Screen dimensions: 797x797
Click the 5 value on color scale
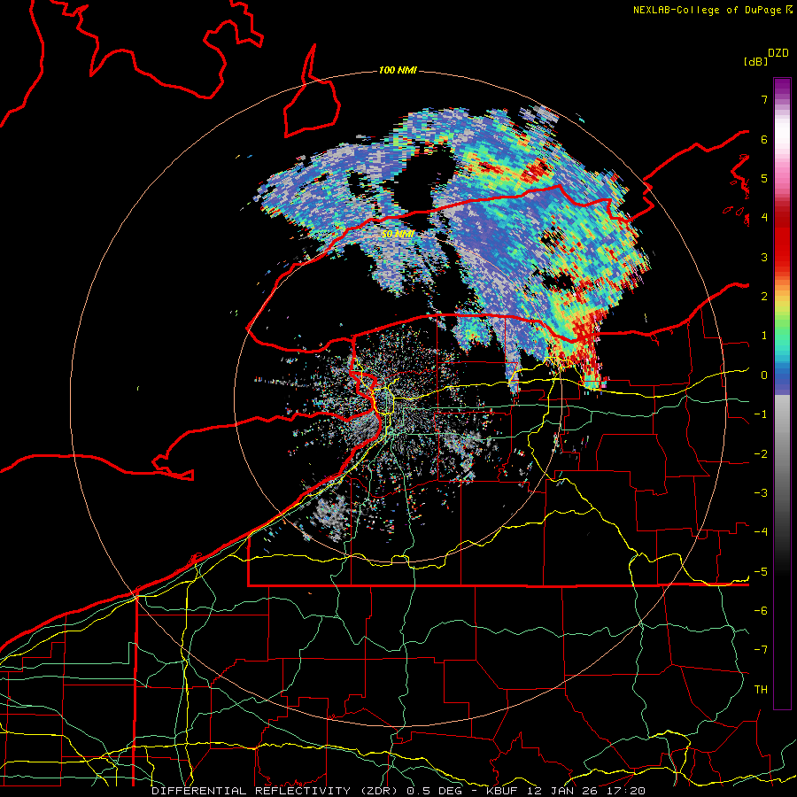[764, 178]
